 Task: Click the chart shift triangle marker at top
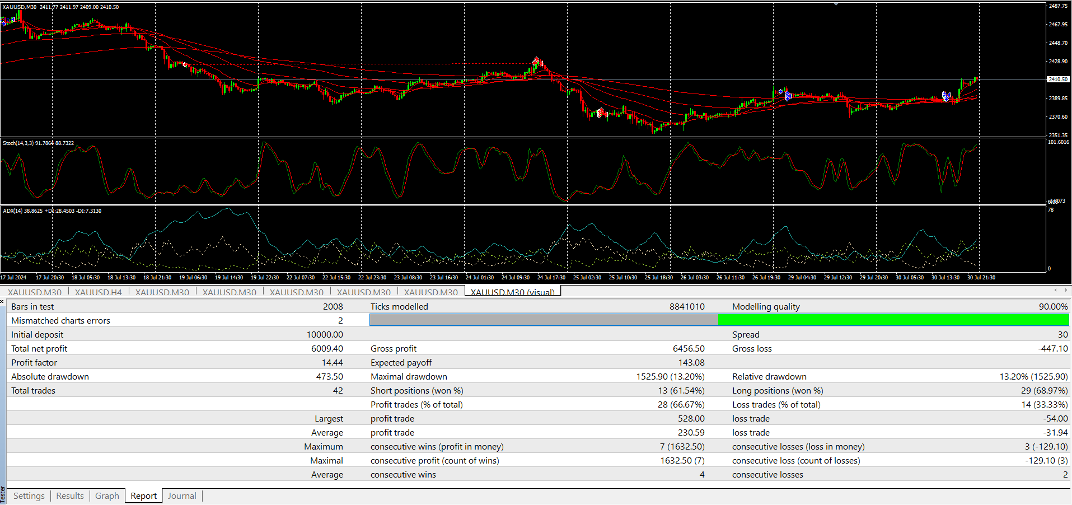click(x=836, y=4)
